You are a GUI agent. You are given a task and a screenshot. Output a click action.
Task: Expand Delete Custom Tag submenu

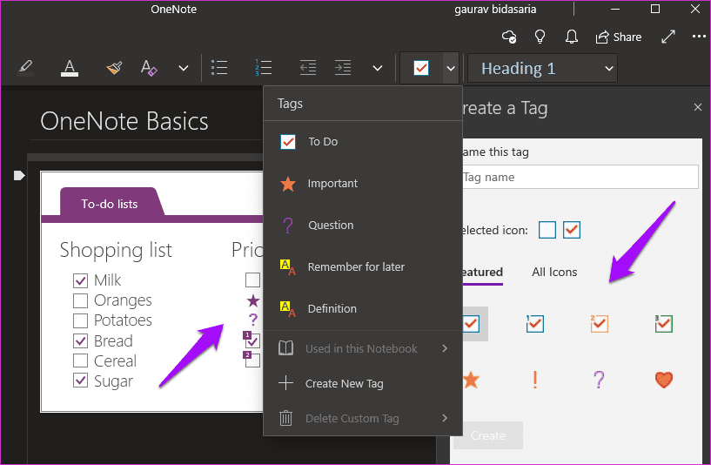(x=363, y=418)
